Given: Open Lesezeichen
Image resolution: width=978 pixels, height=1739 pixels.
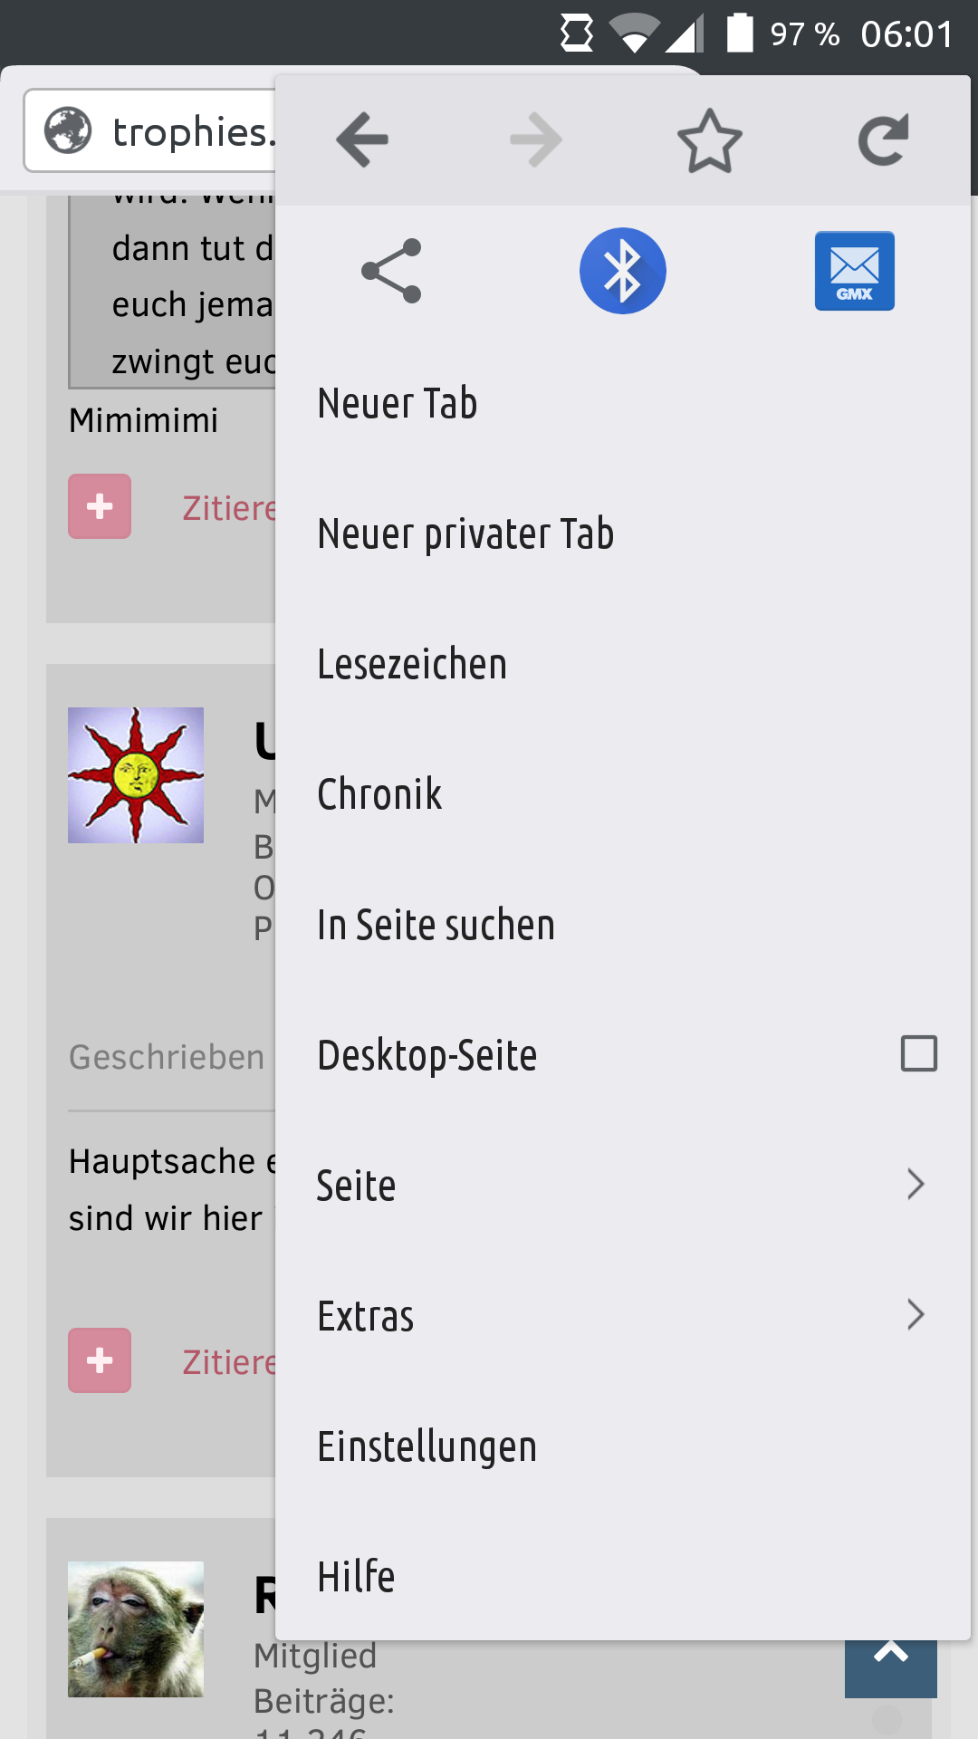Looking at the screenshot, I should [x=623, y=663].
